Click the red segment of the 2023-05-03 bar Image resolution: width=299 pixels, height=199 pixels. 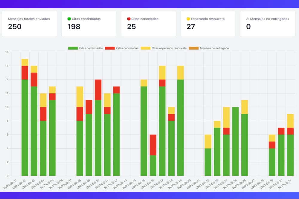pos(34,80)
